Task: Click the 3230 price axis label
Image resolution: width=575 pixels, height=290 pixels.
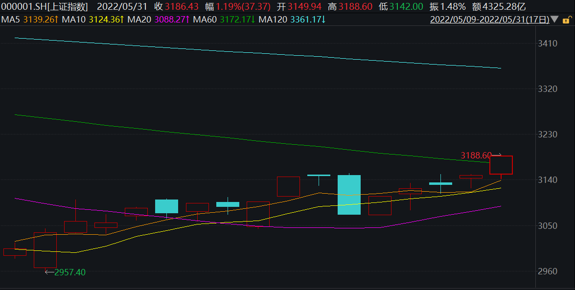Action: coord(547,134)
